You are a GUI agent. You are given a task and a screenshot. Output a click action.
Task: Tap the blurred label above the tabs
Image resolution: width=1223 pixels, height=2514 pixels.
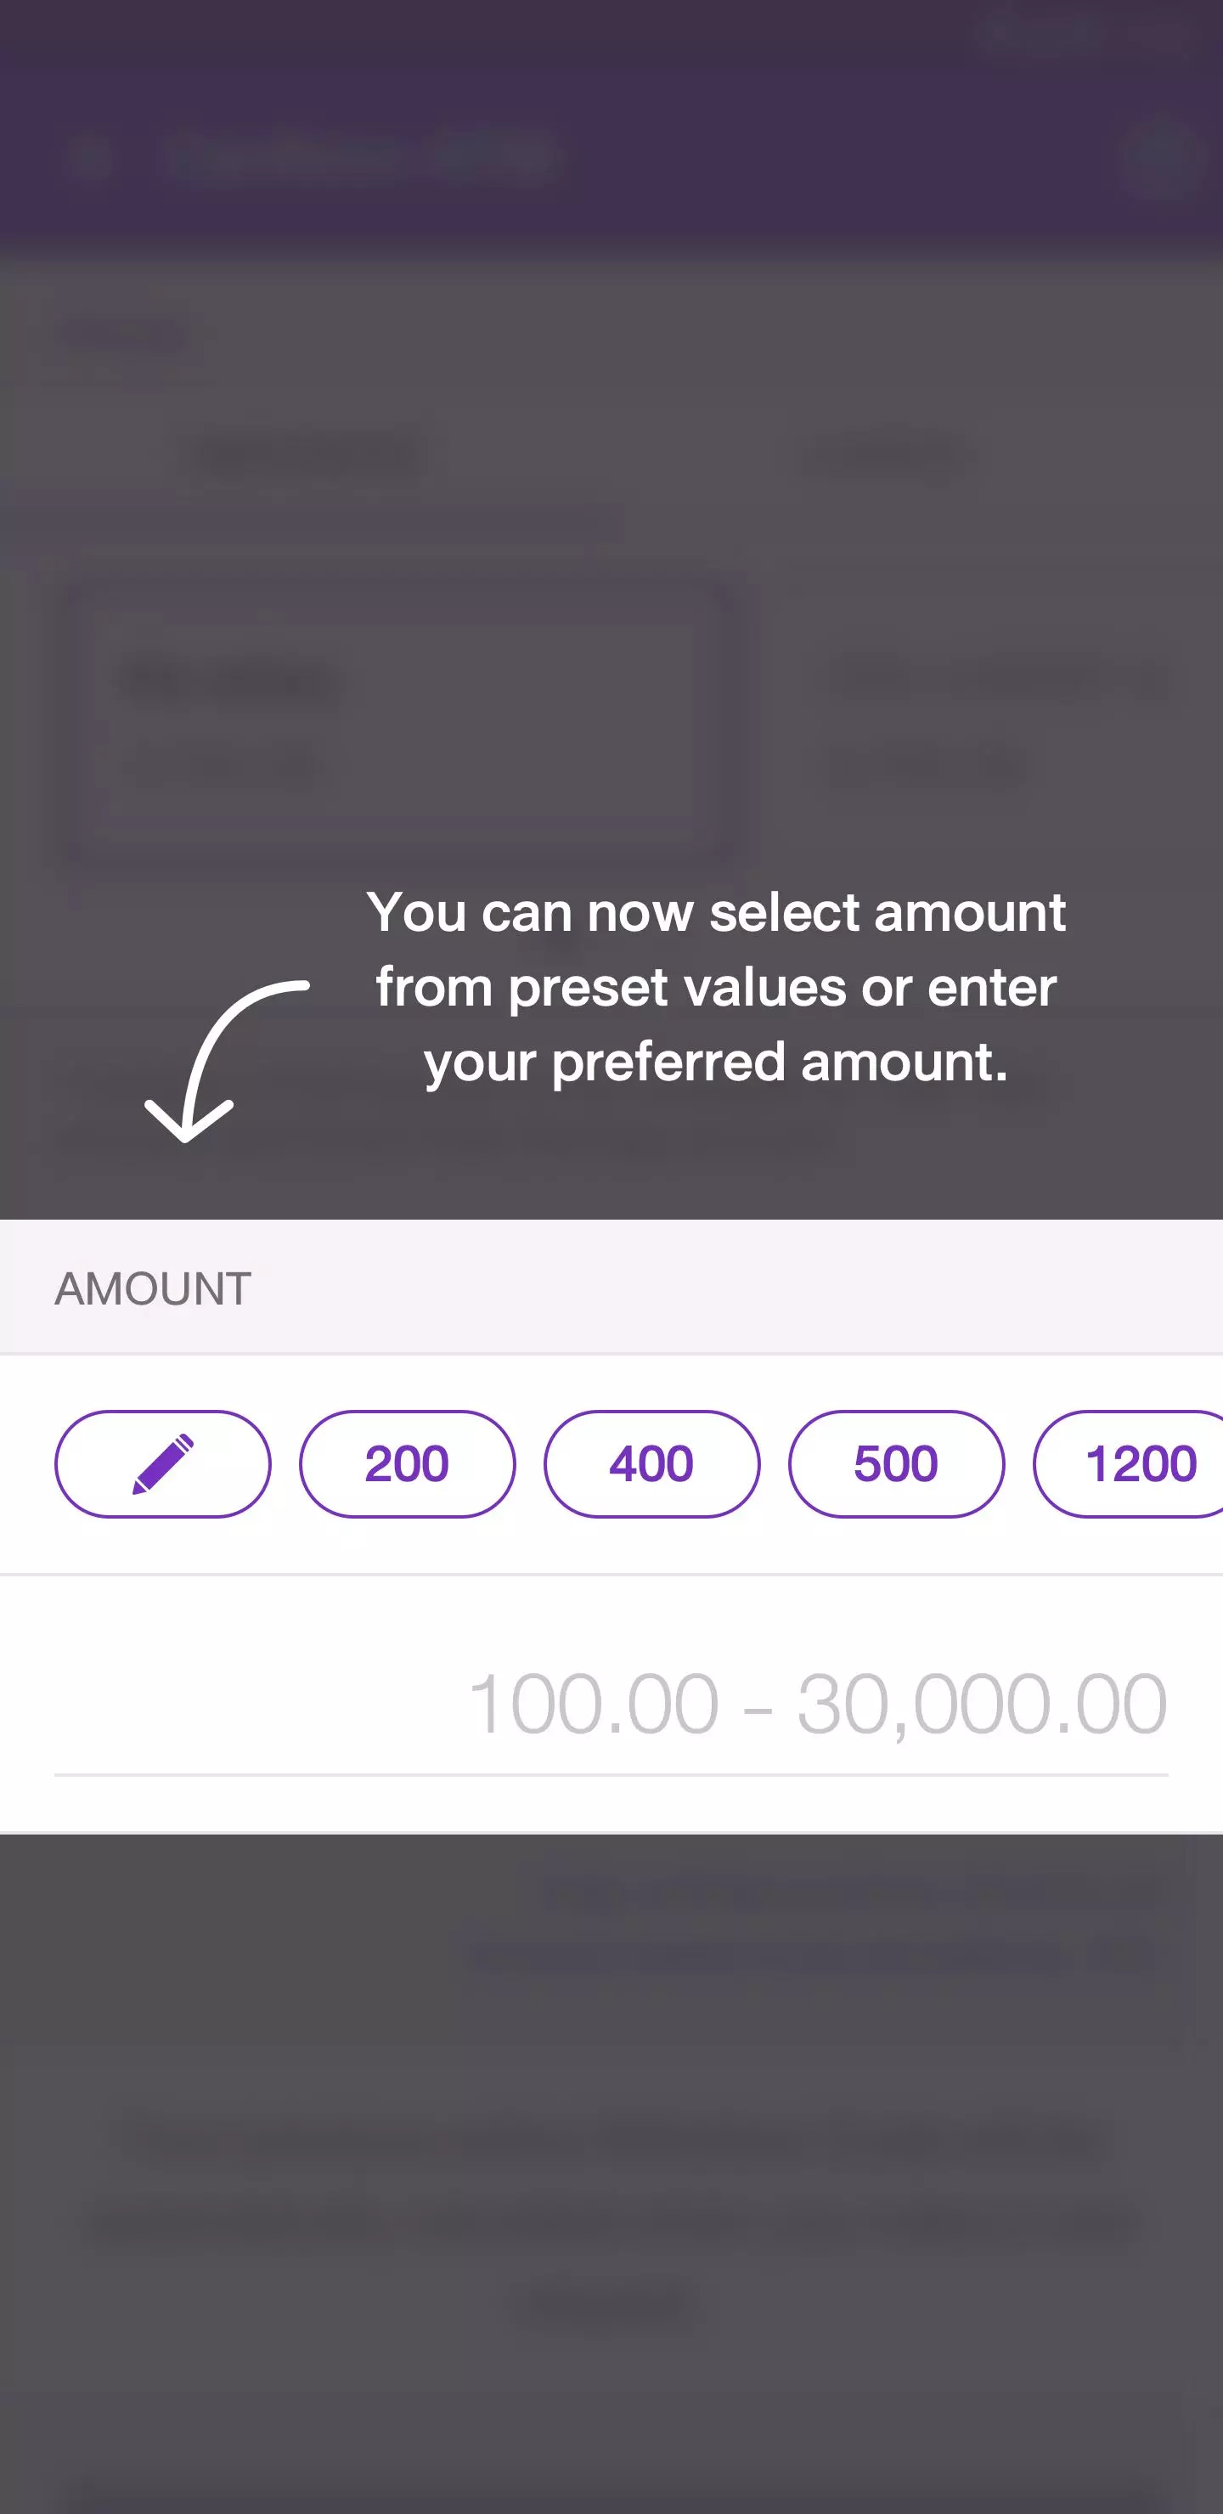pyautogui.click(x=125, y=335)
